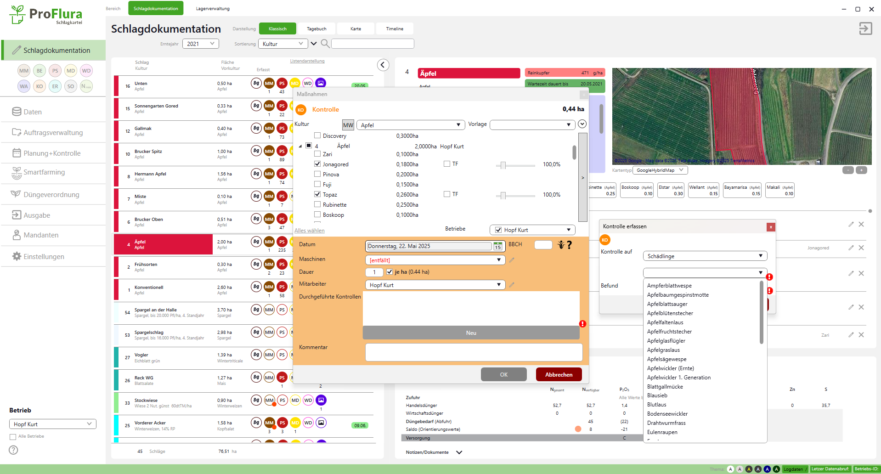Open the Kontrolle auf Schädlinge dropdown
The height and width of the screenshot is (474, 881).
click(704, 256)
